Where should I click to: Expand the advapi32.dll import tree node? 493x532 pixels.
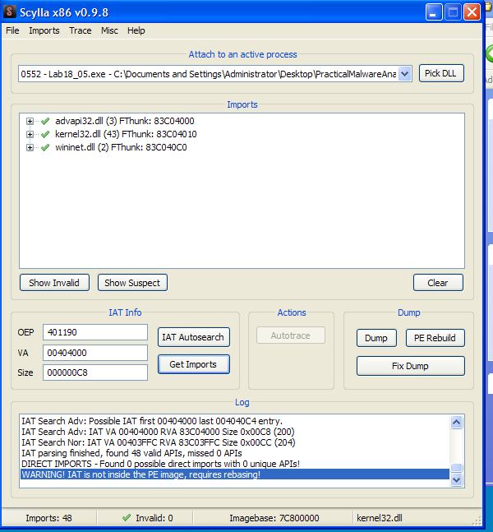(x=30, y=122)
